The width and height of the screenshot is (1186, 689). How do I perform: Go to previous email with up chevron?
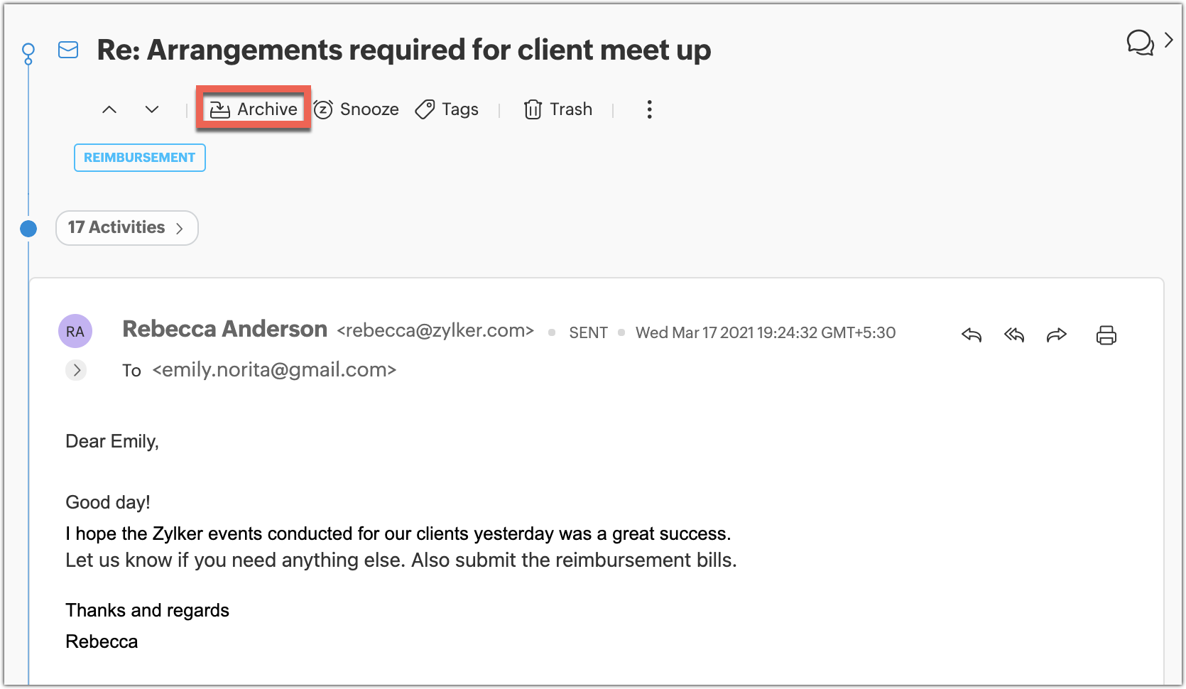pos(109,109)
